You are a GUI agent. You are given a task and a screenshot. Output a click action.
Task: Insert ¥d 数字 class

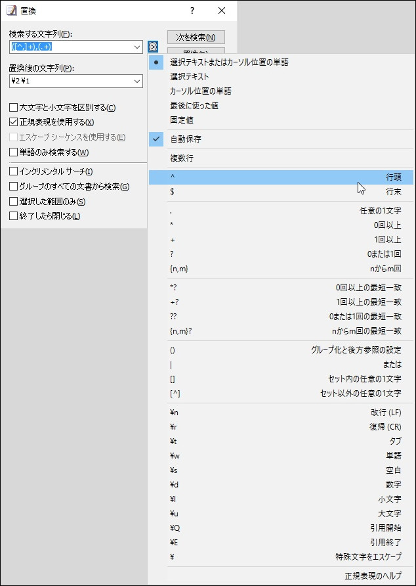[281, 485]
